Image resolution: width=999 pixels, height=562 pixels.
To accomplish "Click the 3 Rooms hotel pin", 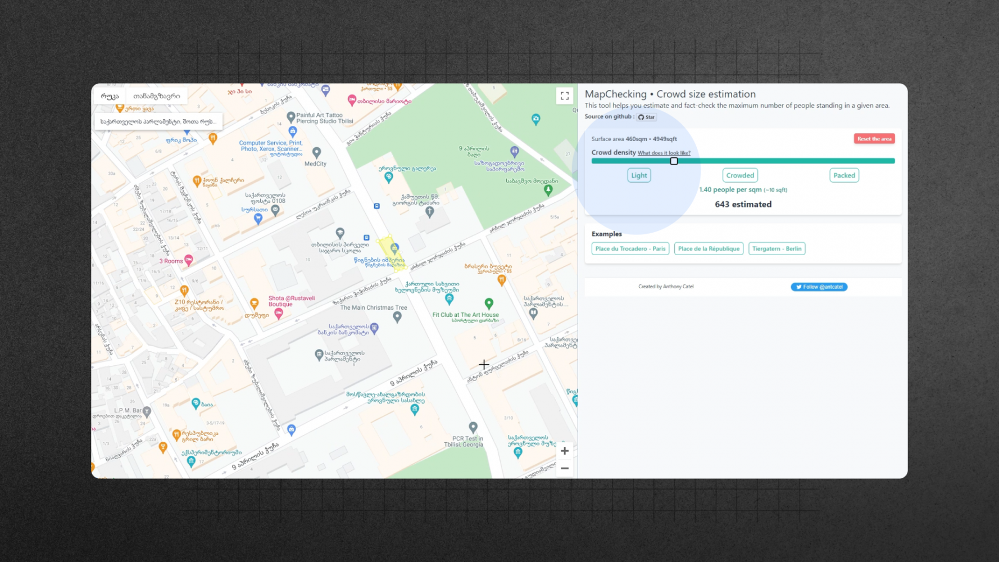I will click(189, 260).
